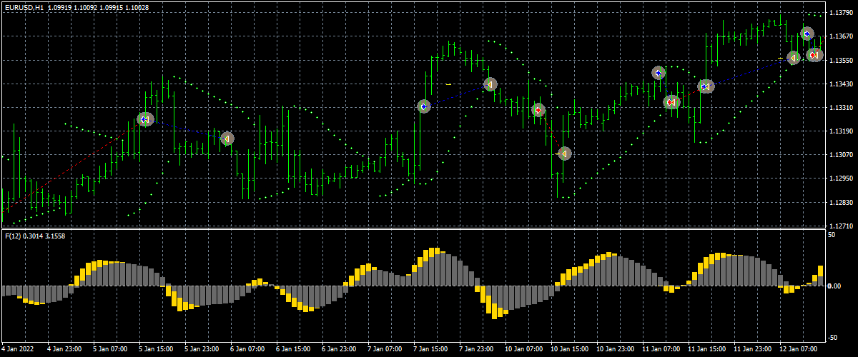
Task: Click the last red sell marker at chart's right edge
Action: 814,54
